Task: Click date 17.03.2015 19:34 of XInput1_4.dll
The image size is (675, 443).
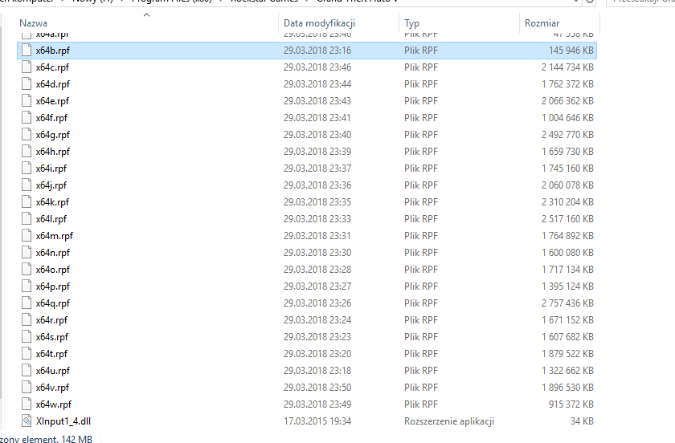Action: (x=317, y=421)
